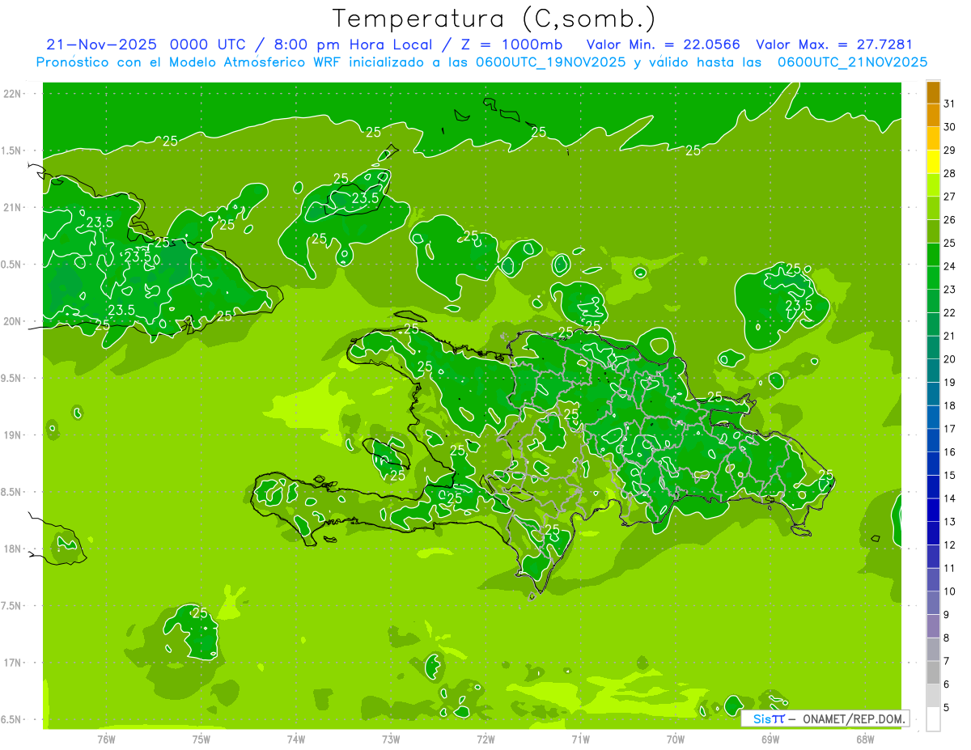Pick the green swatch between legend 24 and 25
Screen dimensions: 971x750
pos(933,254)
